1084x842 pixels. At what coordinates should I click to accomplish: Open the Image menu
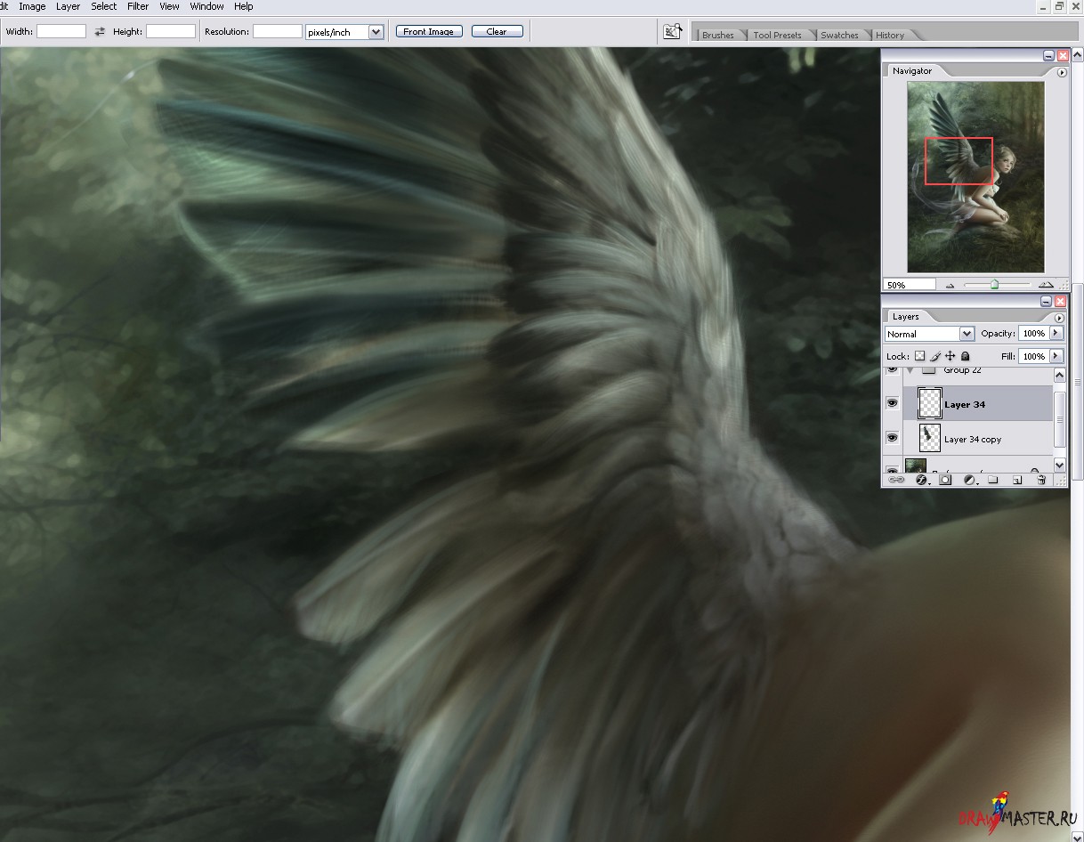pos(32,6)
